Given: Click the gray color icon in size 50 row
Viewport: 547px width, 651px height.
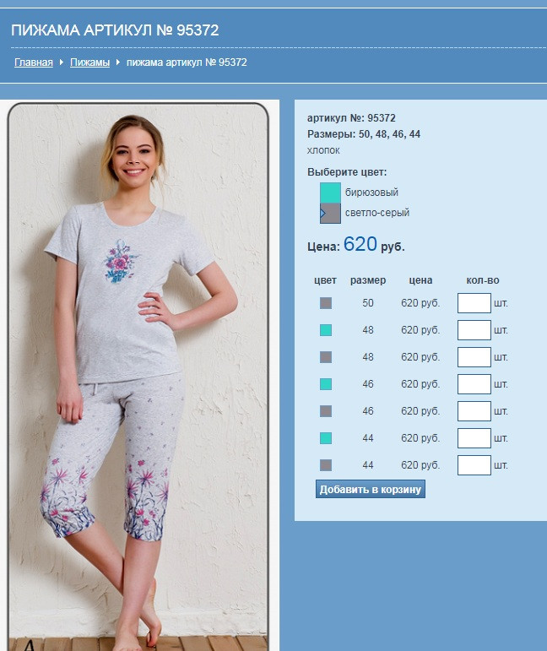Looking at the screenshot, I should click(326, 303).
